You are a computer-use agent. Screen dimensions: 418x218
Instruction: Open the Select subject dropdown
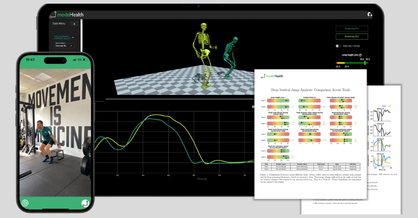[64, 45]
